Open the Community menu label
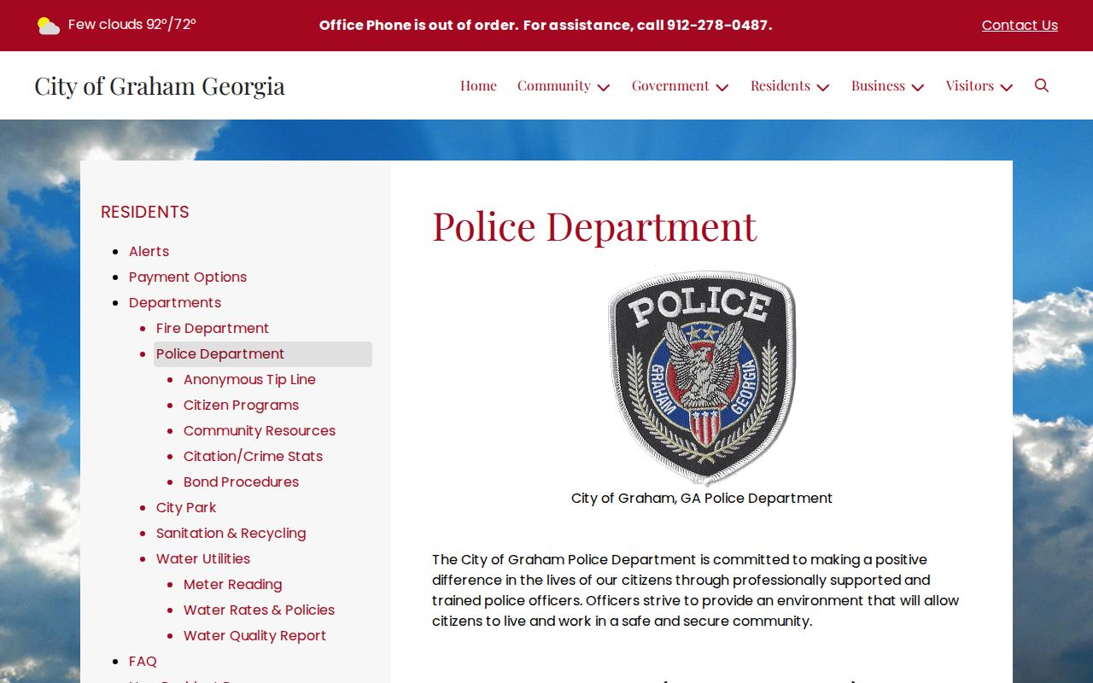Viewport: 1093px width, 683px height. pos(553,85)
